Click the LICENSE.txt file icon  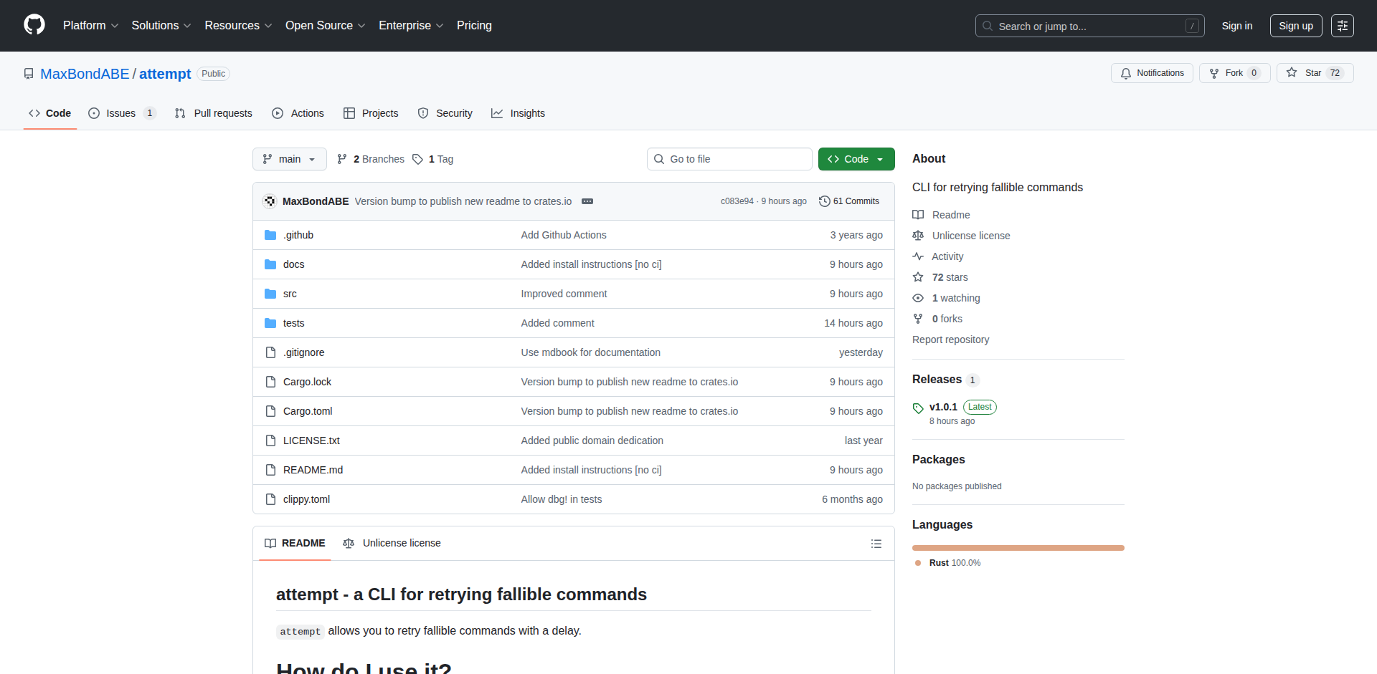(270, 440)
